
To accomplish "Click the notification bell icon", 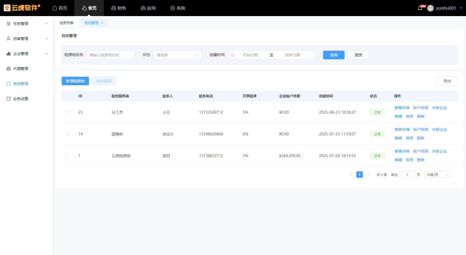I will tap(420, 8).
